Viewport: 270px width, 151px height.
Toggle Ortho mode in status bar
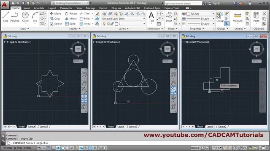(x=54, y=148)
